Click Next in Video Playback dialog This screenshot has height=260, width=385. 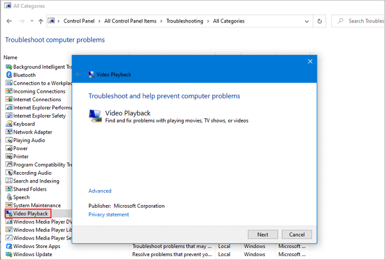(263, 234)
